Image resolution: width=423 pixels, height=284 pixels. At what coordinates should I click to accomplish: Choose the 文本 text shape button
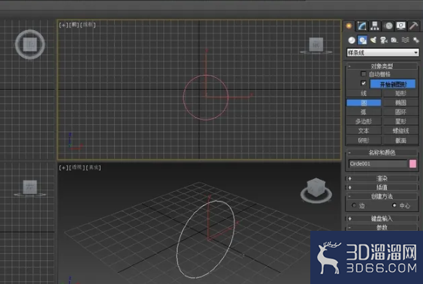364,130
